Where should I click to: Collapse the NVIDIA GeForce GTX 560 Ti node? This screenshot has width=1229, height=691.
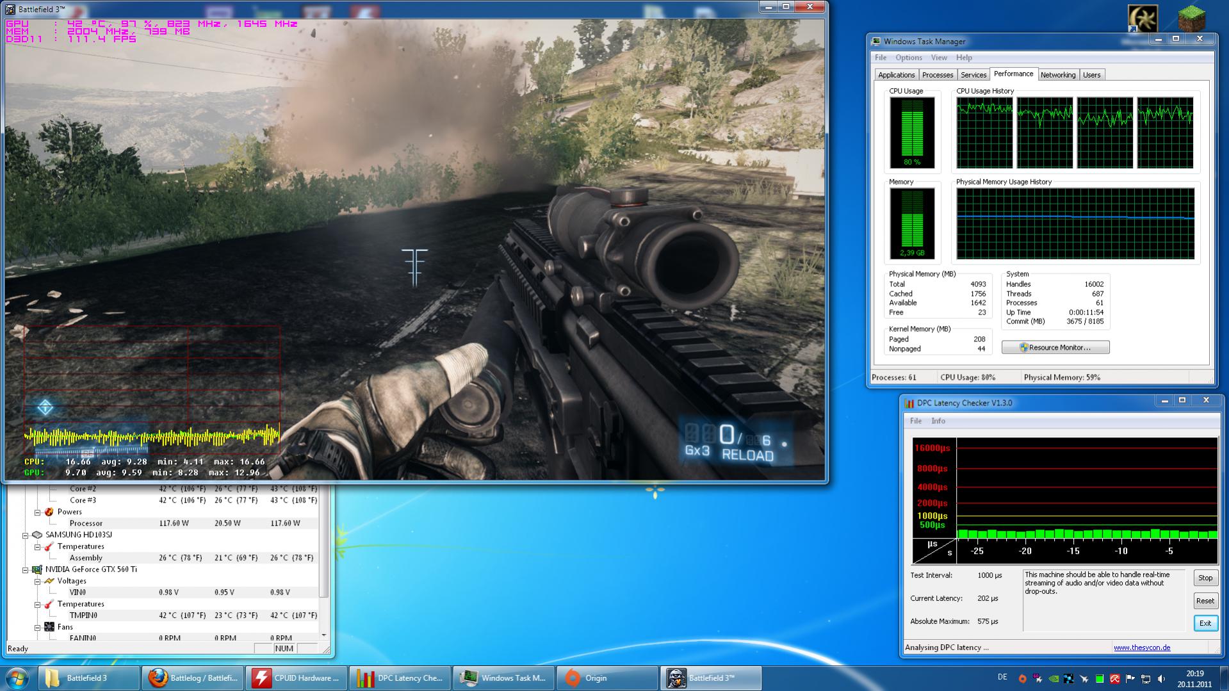tap(26, 570)
